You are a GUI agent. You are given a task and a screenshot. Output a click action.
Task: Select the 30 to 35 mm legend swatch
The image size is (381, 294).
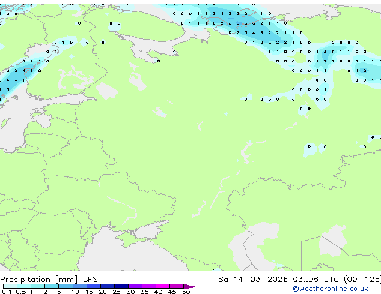[x=135, y=286]
